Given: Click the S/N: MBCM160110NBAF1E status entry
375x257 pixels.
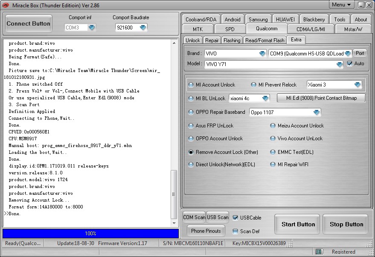Looking at the screenshot, I should [193, 243].
